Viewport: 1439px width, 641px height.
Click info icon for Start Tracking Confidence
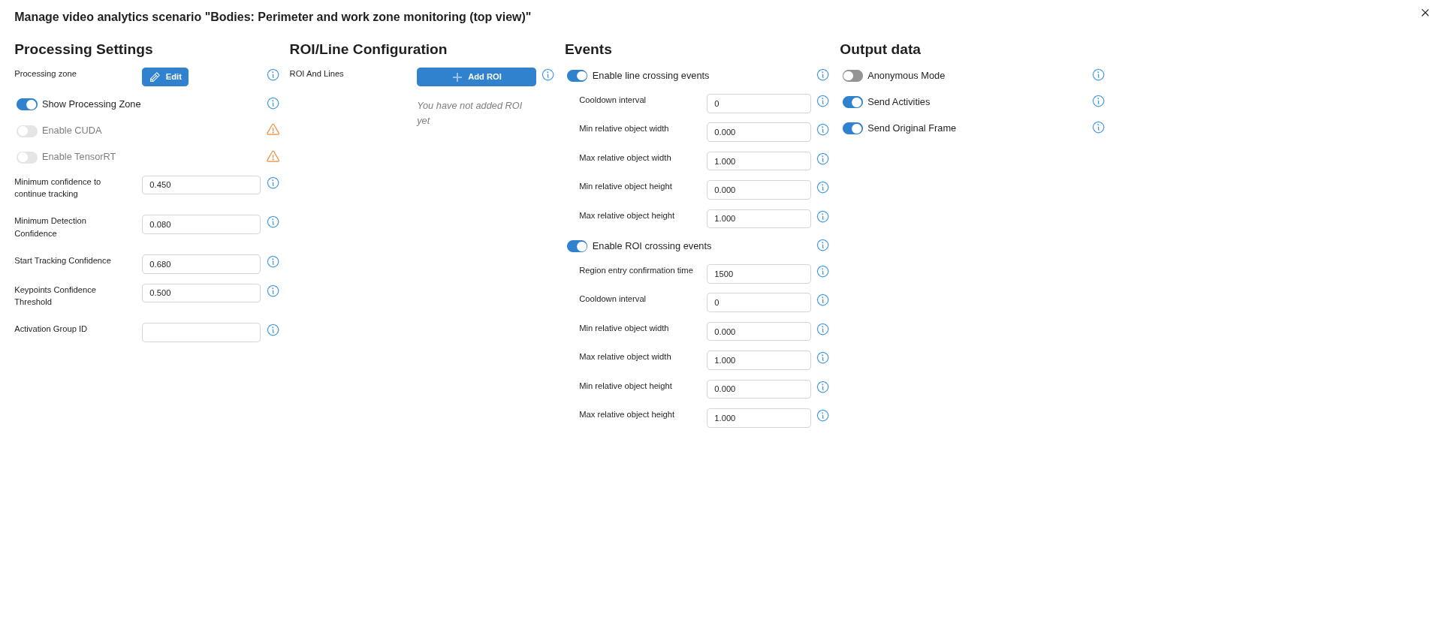[x=273, y=262]
